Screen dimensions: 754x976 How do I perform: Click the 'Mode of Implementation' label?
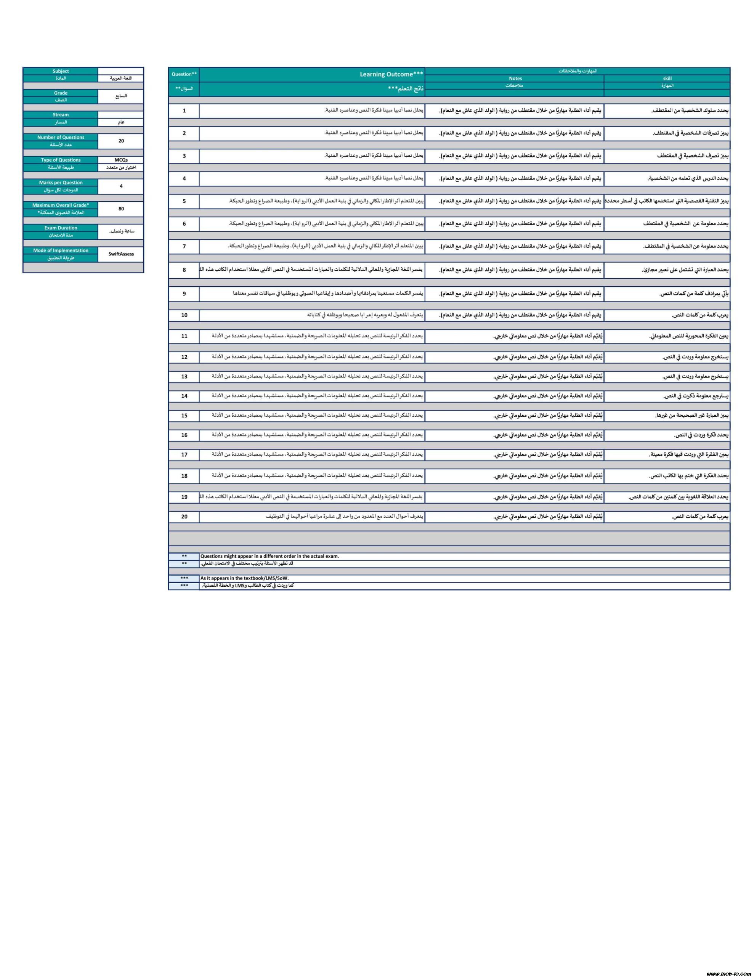(61, 251)
